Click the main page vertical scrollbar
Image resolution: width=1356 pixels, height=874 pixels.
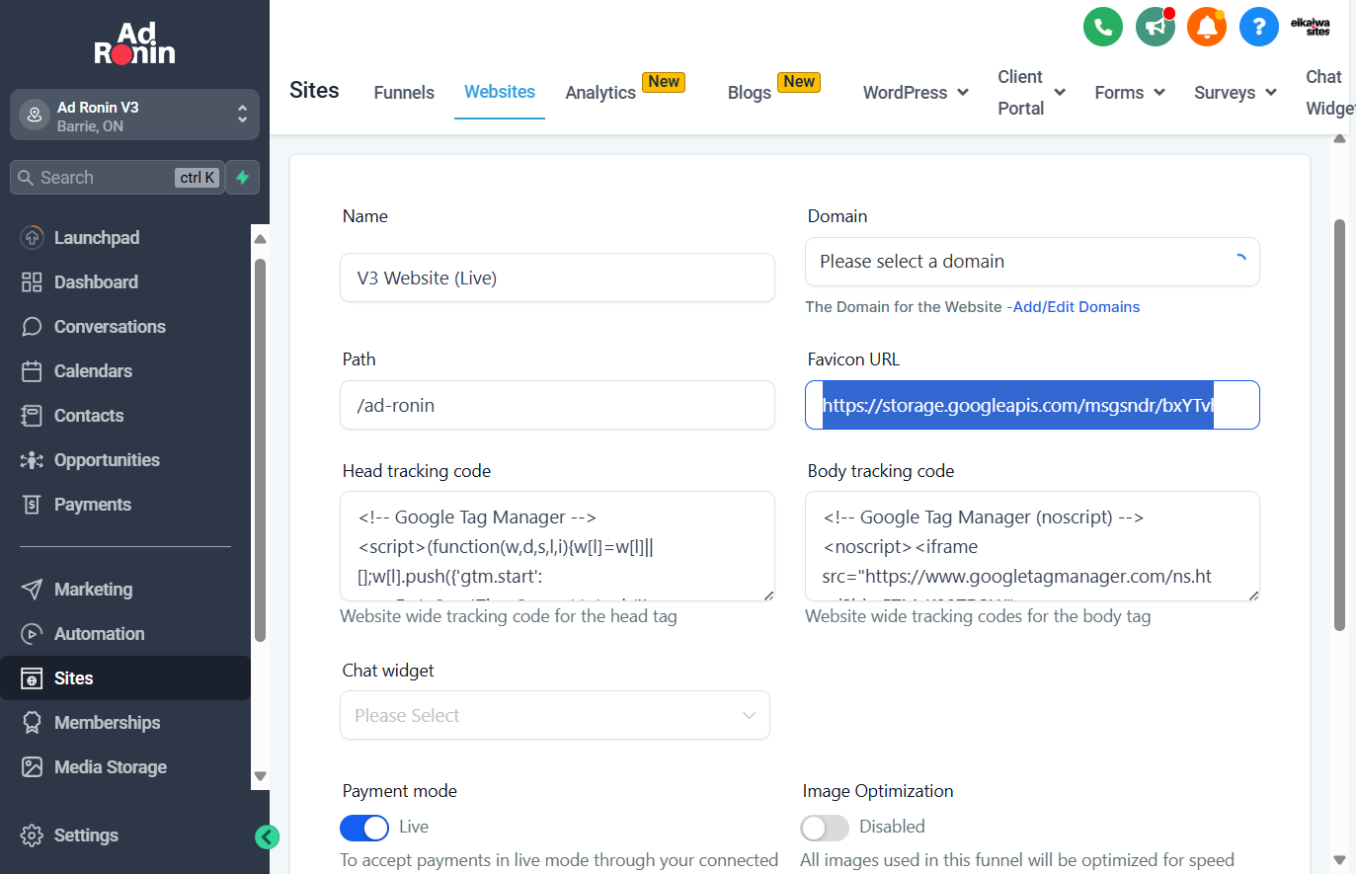1339,425
